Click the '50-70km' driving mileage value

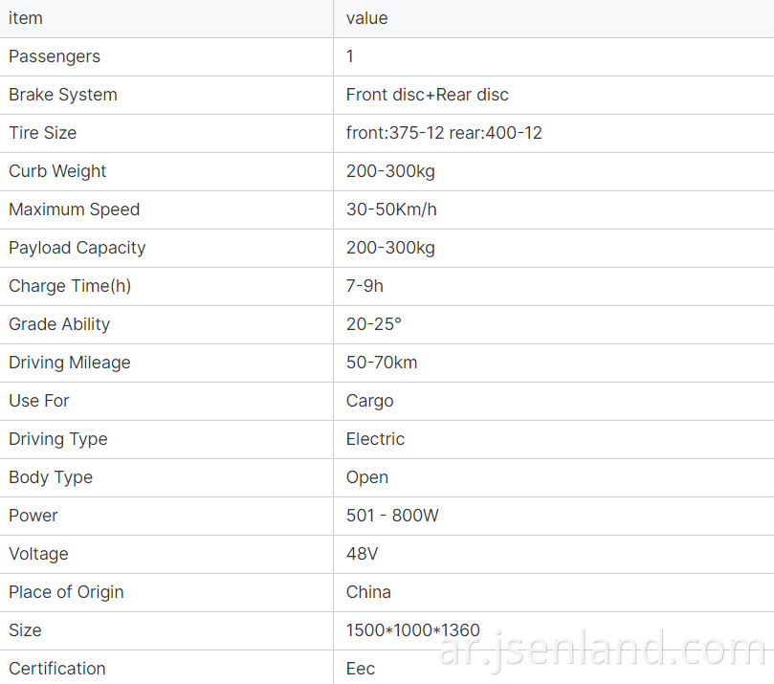pos(382,363)
